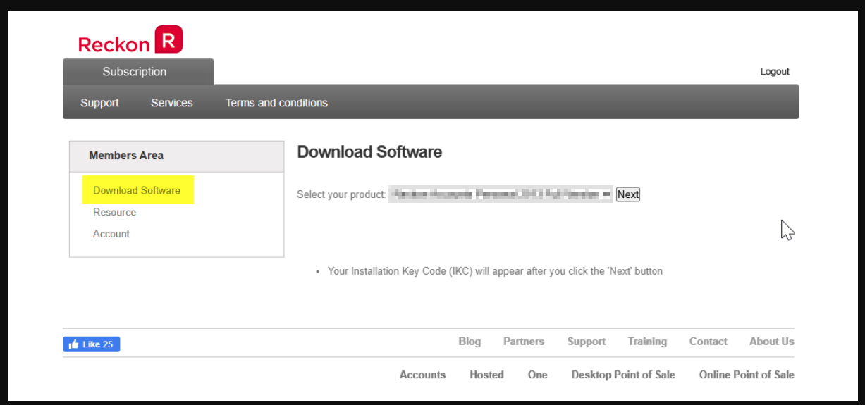Viewport: 865px width, 405px height.
Task: Click the Facebook Like 25 button
Action: (92, 344)
